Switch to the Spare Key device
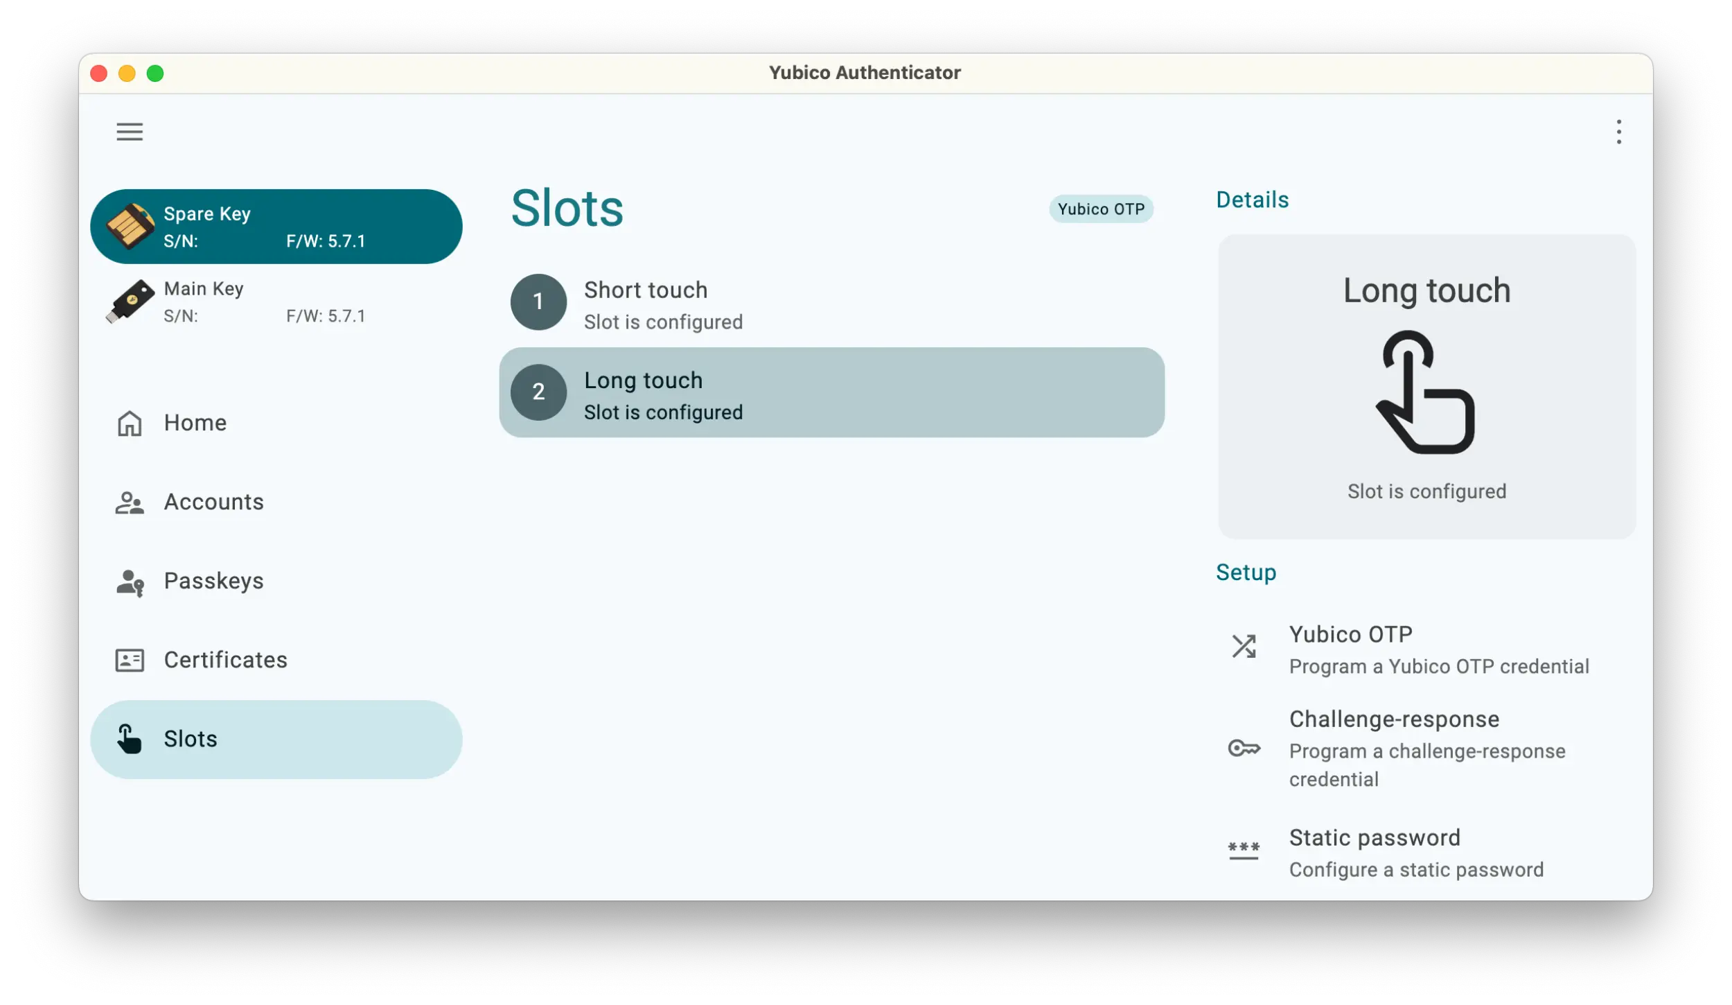Screen dimensions: 1732x1005 point(276,226)
